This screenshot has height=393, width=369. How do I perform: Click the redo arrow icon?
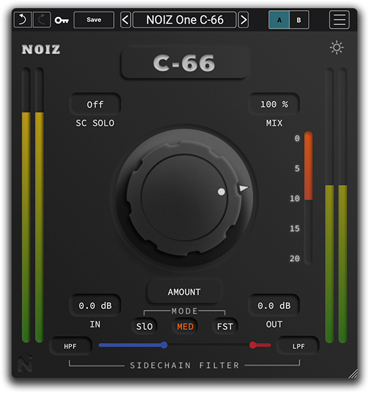(x=41, y=20)
